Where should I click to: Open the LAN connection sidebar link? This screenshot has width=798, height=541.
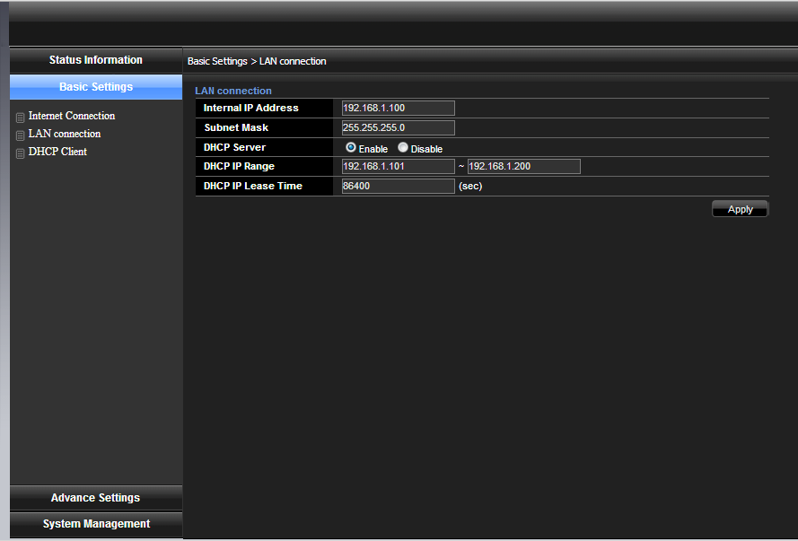[x=65, y=134]
